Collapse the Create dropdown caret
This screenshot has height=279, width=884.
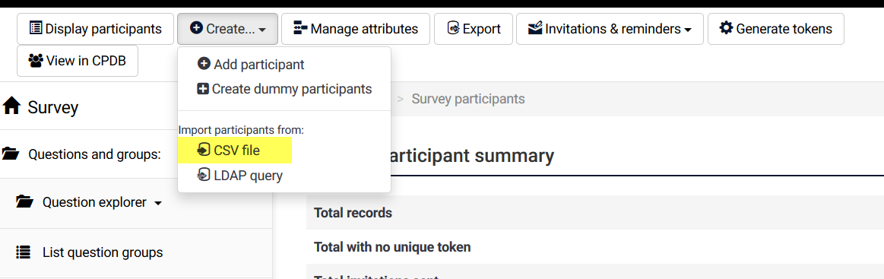point(262,30)
